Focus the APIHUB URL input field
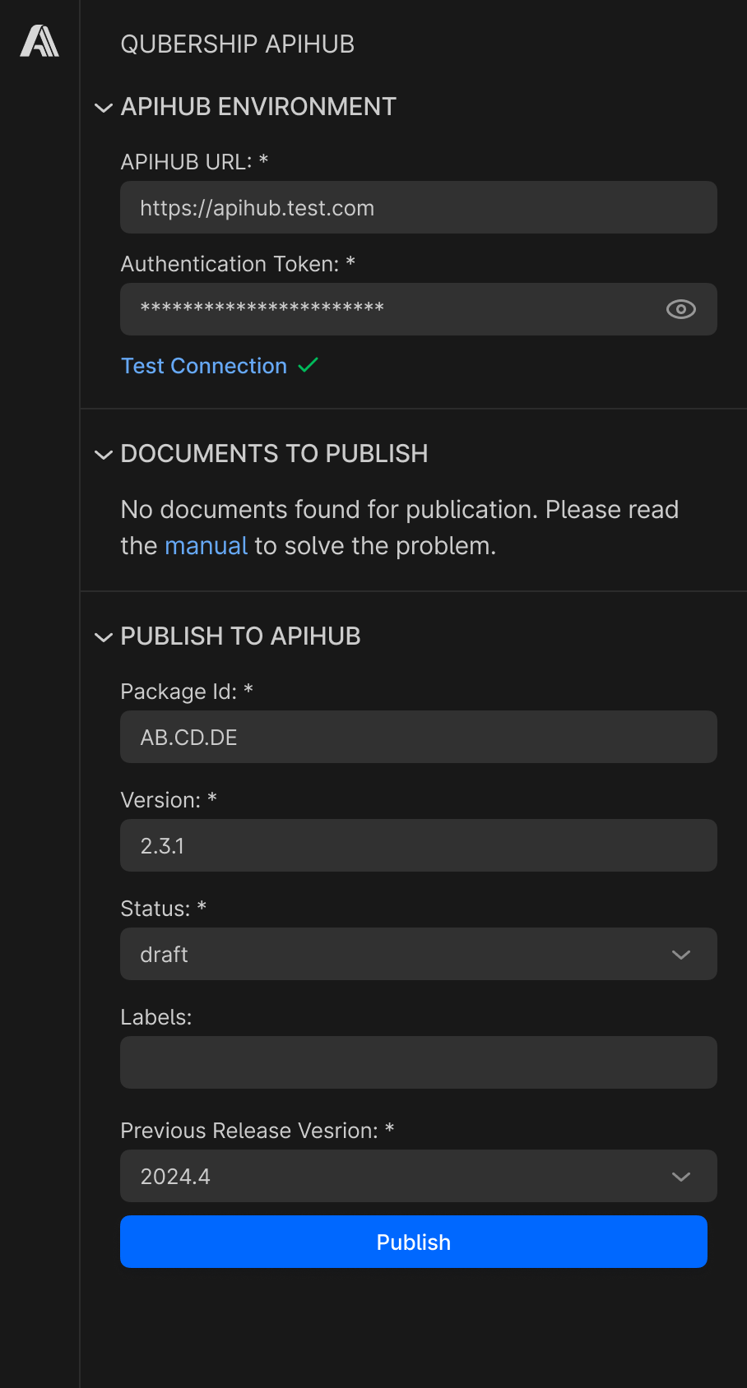This screenshot has width=747, height=1388. pos(419,207)
